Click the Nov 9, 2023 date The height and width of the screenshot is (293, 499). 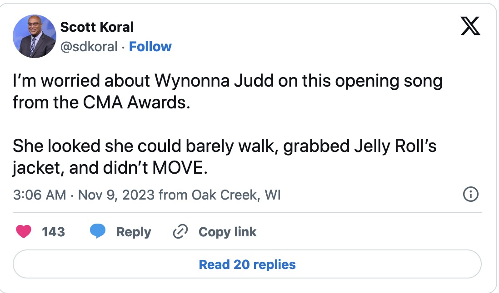[x=116, y=195]
